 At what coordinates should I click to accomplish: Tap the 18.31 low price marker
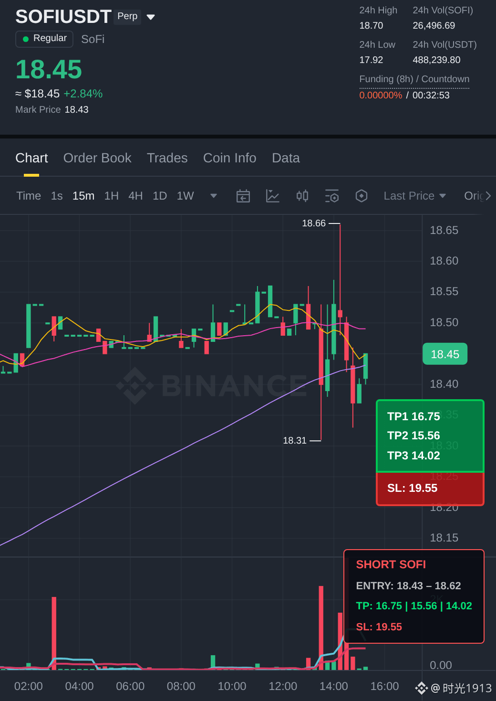click(x=295, y=440)
